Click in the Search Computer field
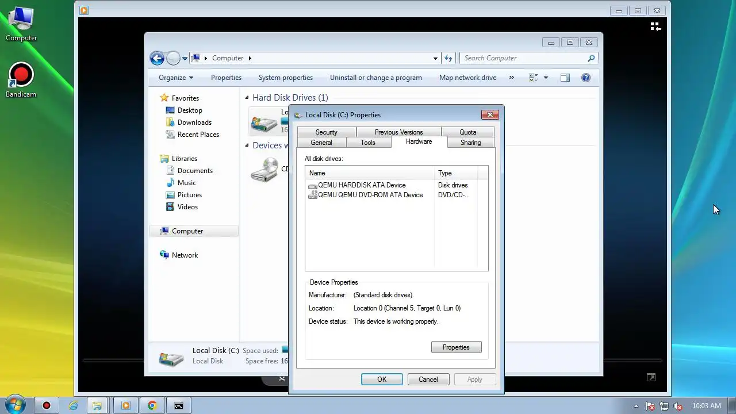 tap(523, 58)
